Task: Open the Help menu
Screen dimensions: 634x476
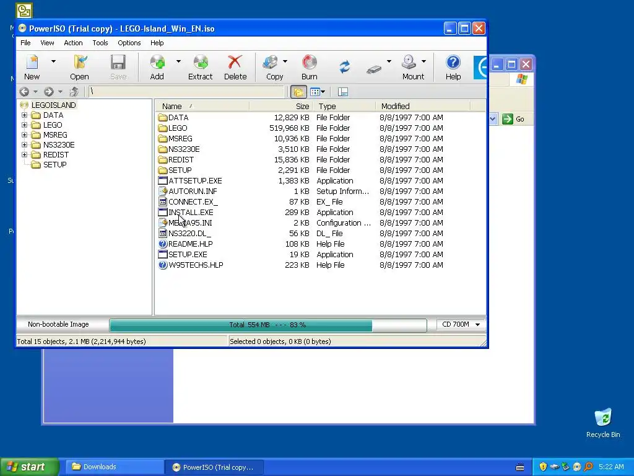Action: point(157,43)
